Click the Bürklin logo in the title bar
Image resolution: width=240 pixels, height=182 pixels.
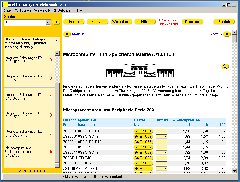[5, 5]
